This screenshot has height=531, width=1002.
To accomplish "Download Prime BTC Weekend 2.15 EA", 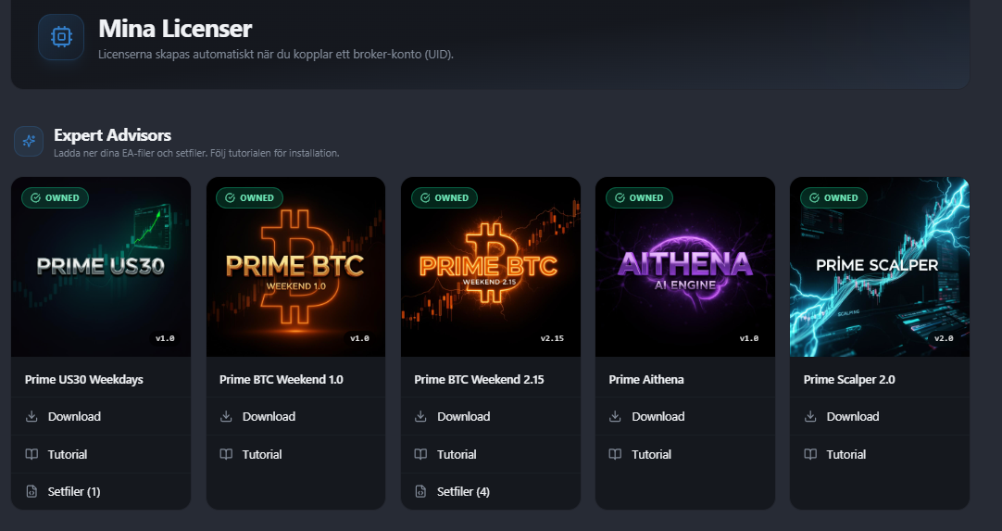I will pyautogui.click(x=491, y=416).
